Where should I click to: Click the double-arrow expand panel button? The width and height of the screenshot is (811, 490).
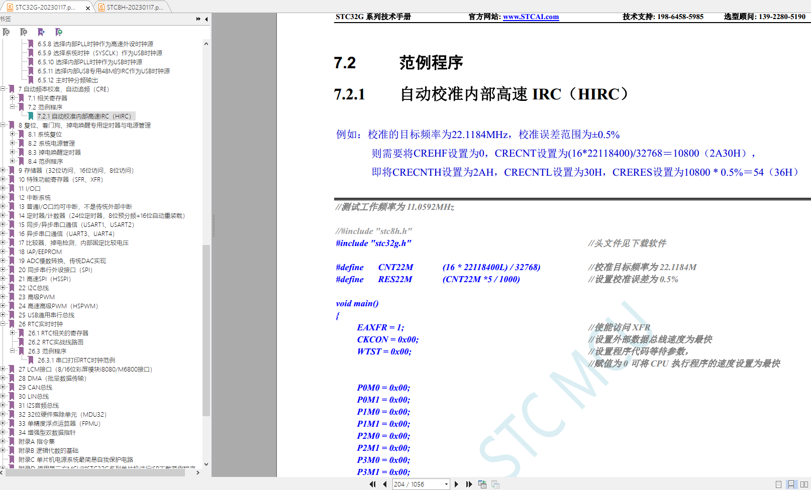[198, 19]
